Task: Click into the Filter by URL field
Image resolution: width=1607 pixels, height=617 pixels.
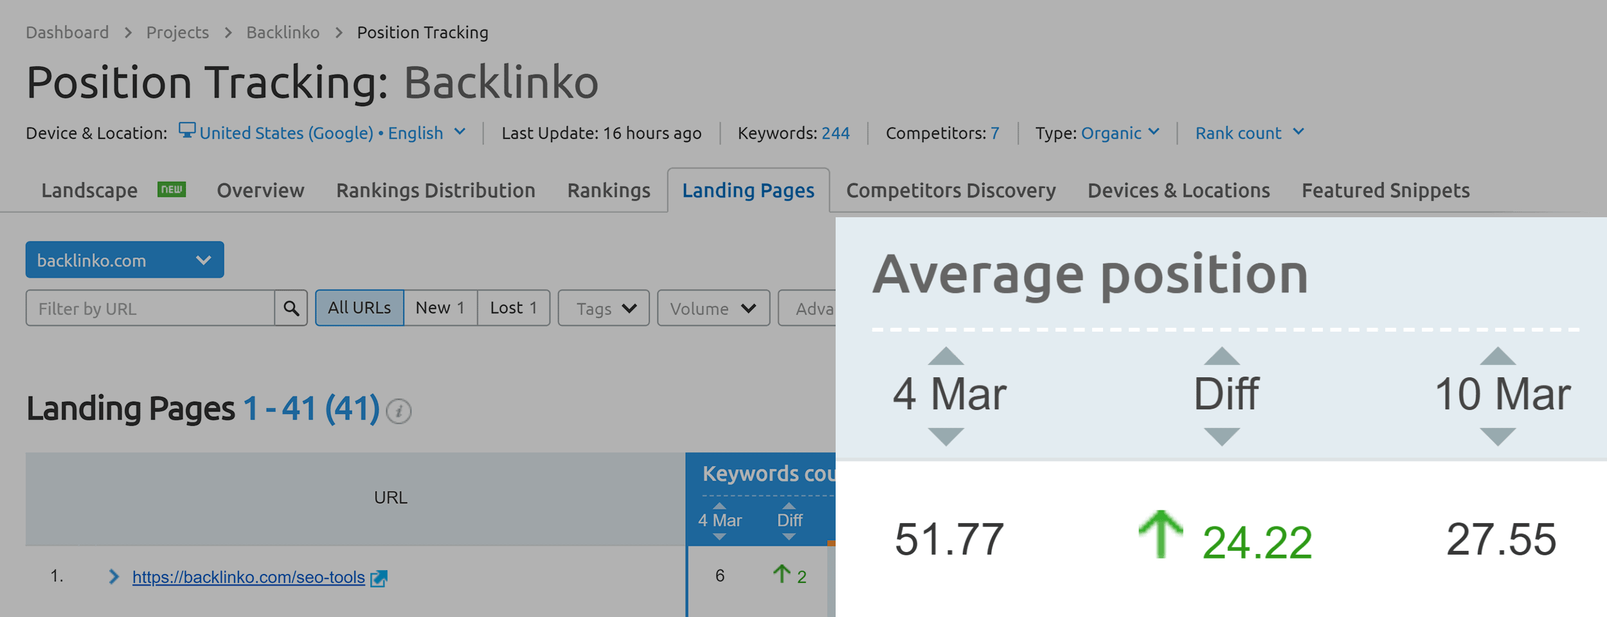Action: click(x=150, y=308)
